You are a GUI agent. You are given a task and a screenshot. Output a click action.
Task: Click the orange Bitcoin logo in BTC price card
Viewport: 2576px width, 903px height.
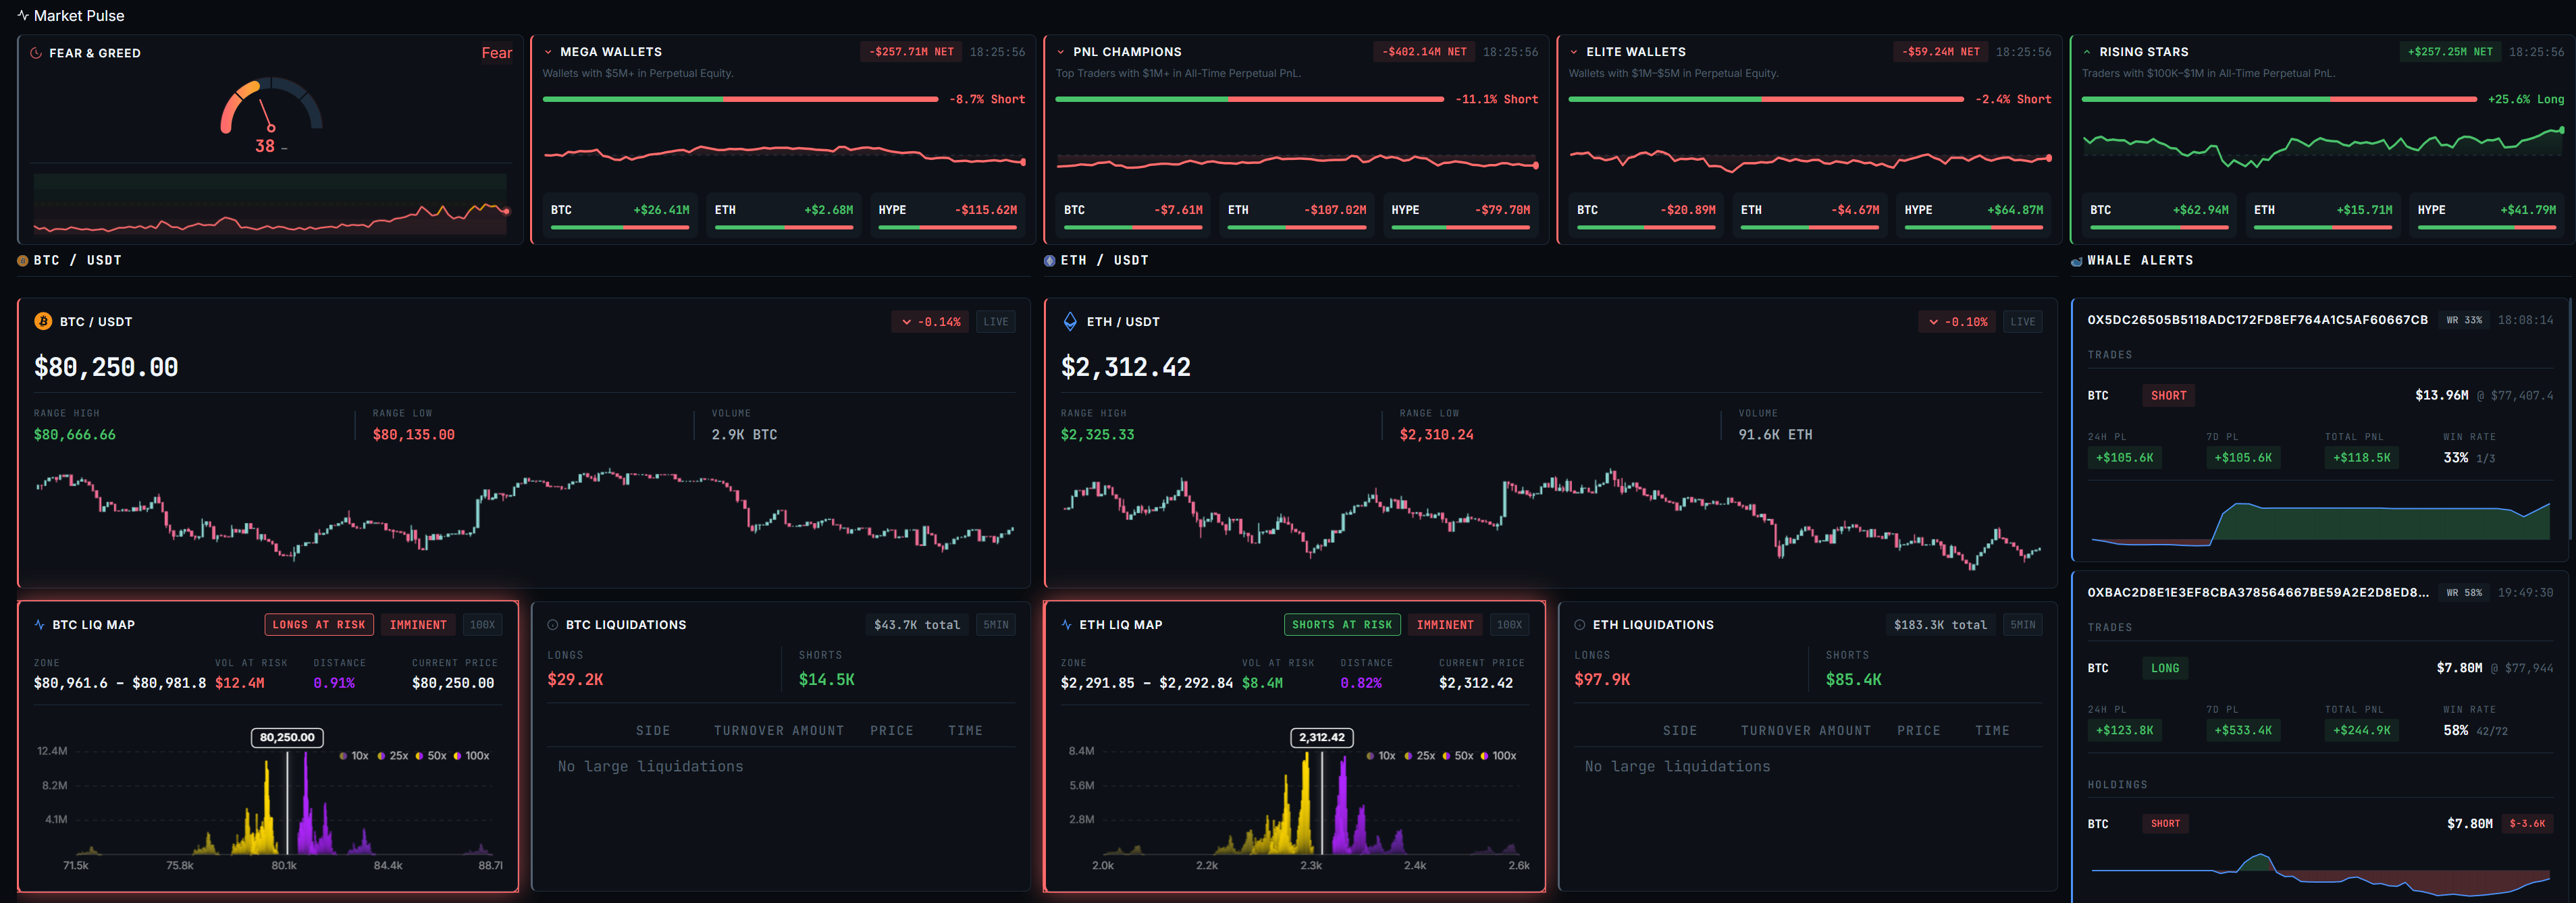(x=43, y=321)
